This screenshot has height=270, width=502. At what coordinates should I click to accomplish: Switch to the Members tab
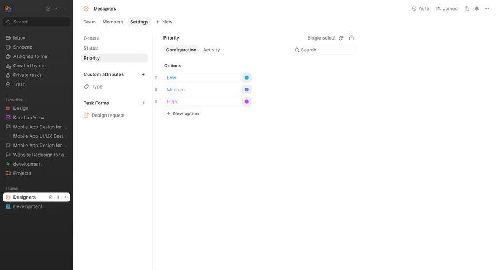[113, 22]
